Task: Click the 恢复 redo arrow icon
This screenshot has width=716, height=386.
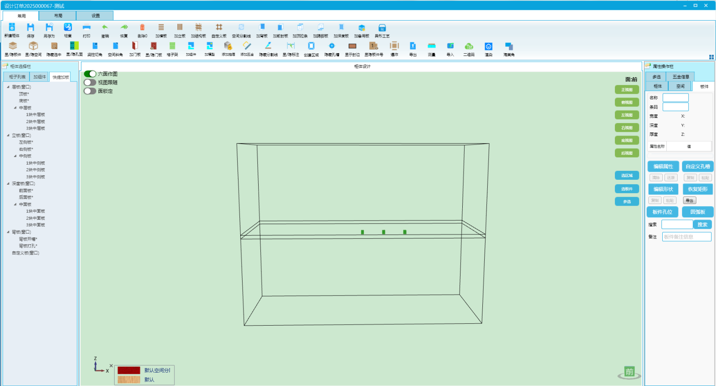Action: pos(124,28)
